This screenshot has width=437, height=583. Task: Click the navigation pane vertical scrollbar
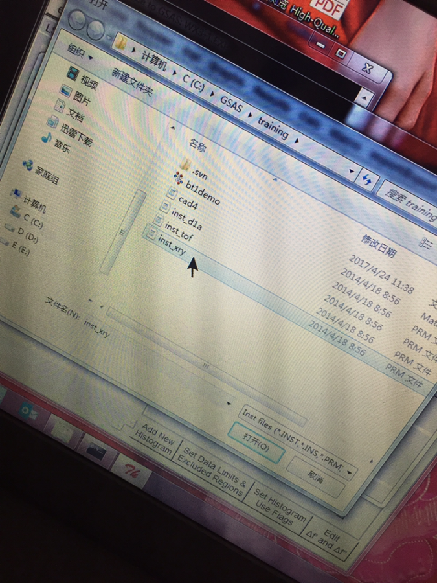click(x=122, y=233)
